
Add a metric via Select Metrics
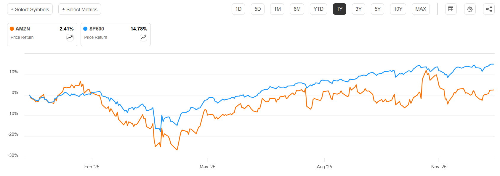coord(79,9)
